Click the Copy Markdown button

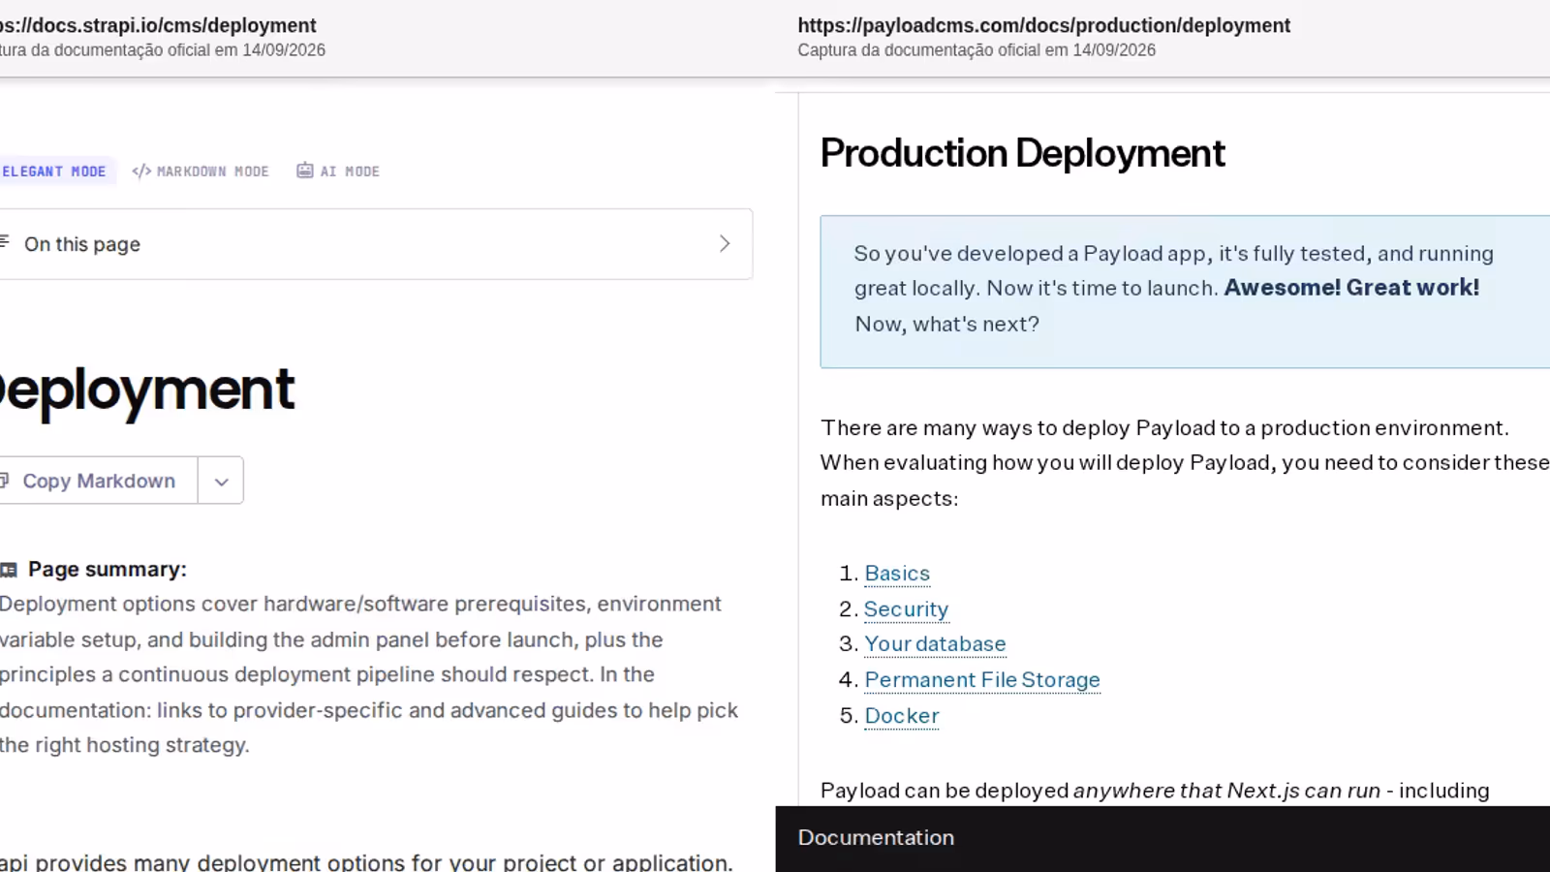click(98, 481)
